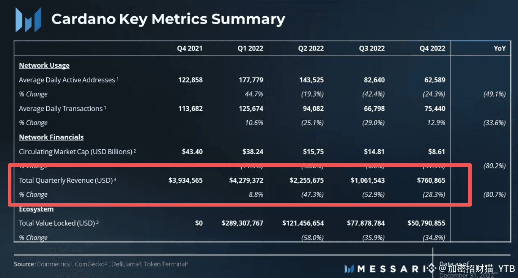Click the Messari logo icon in header

[28, 20]
